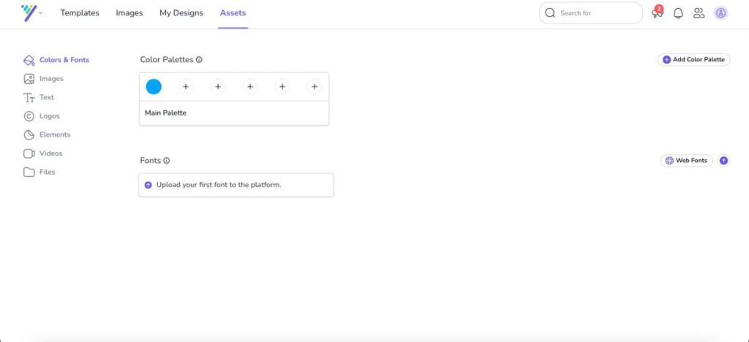The height and width of the screenshot is (342, 749).
Task: Click the app logo in header
Action: click(x=29, y=12)
